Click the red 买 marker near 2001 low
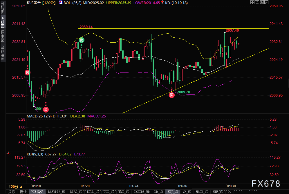 (x=46, y=110)
